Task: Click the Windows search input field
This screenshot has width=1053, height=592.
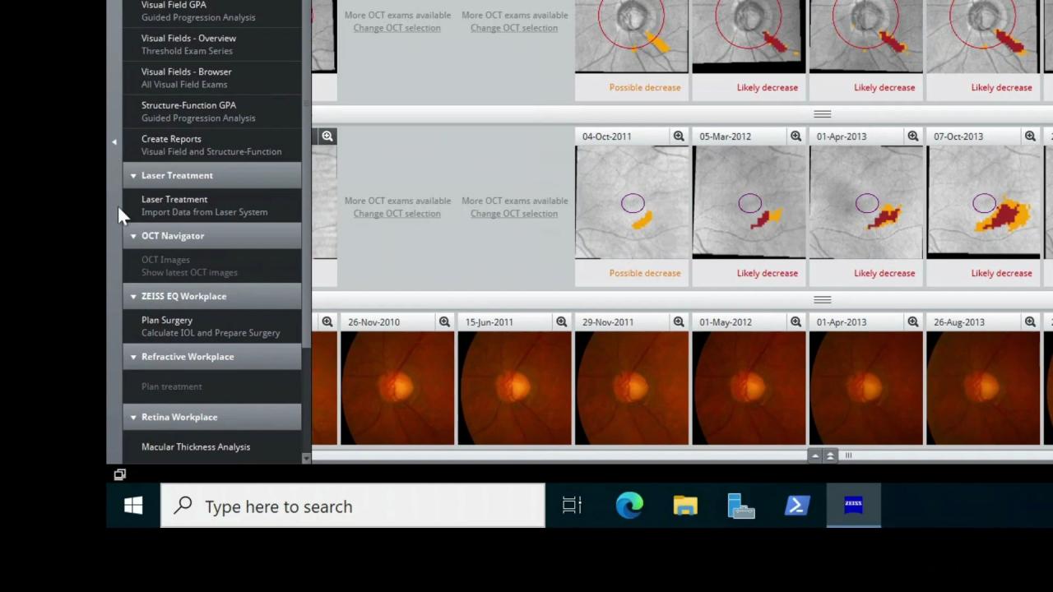Action: click(x=352, y=506)
